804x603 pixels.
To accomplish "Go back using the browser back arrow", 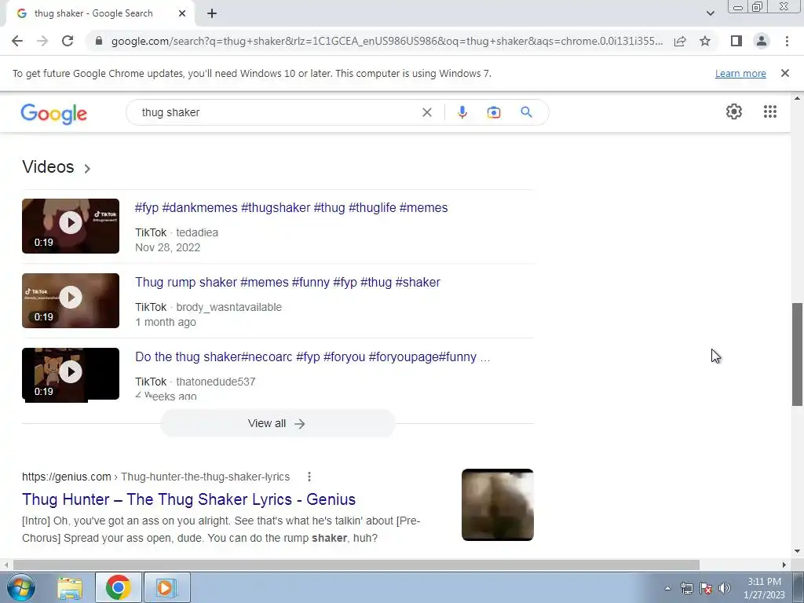I will (x=17, y=41).
